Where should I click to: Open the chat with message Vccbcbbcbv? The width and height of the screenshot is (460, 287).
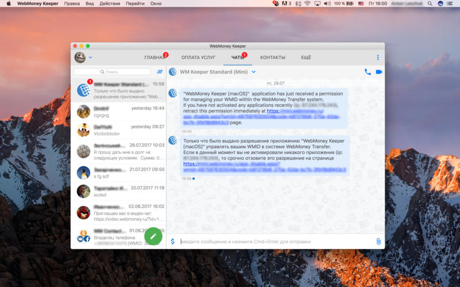[118, 130]
